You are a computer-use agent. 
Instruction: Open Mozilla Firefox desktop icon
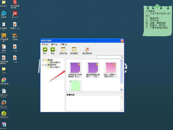tap(4, 102)
